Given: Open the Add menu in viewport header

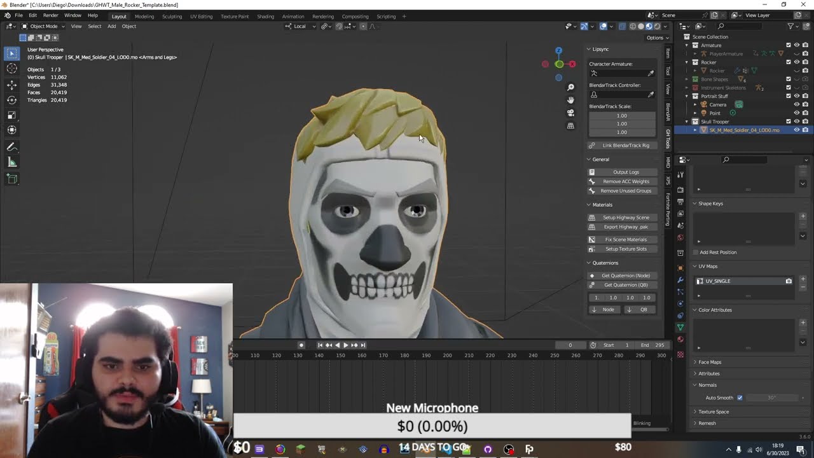Looking at the screenshot, I should (111, 26).
